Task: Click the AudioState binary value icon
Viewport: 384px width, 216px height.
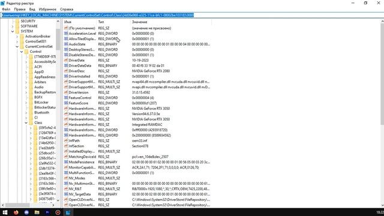Action: click(66, 44)
